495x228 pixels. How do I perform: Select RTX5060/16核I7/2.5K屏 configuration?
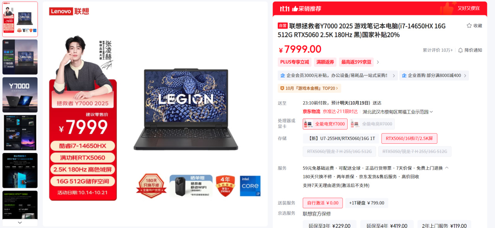click(409, 138)
